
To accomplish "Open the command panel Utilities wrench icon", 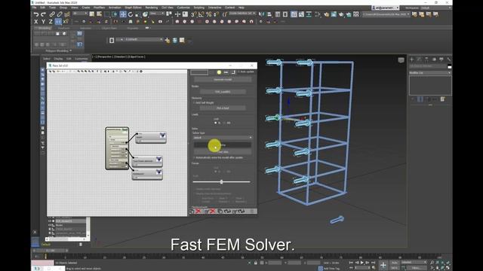I will click(x=449, y=59).
